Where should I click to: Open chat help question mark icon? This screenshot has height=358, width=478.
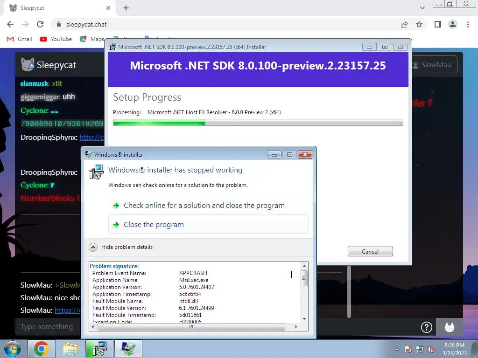point(427,327)
